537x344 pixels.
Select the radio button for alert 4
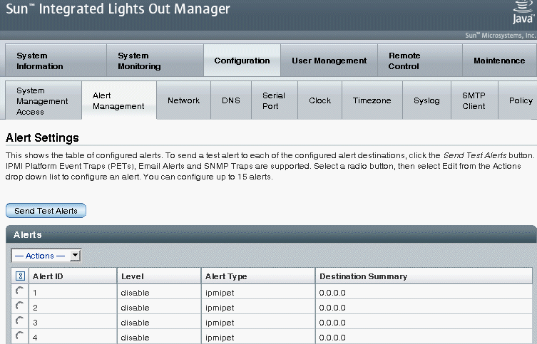pyautogui.click(x=20, y=335)
